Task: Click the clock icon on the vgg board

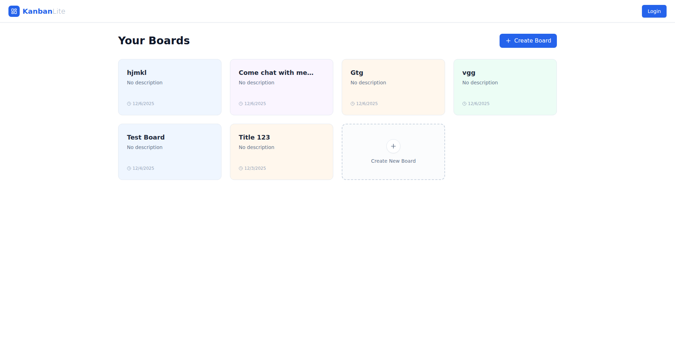Action: pos(464,103)
